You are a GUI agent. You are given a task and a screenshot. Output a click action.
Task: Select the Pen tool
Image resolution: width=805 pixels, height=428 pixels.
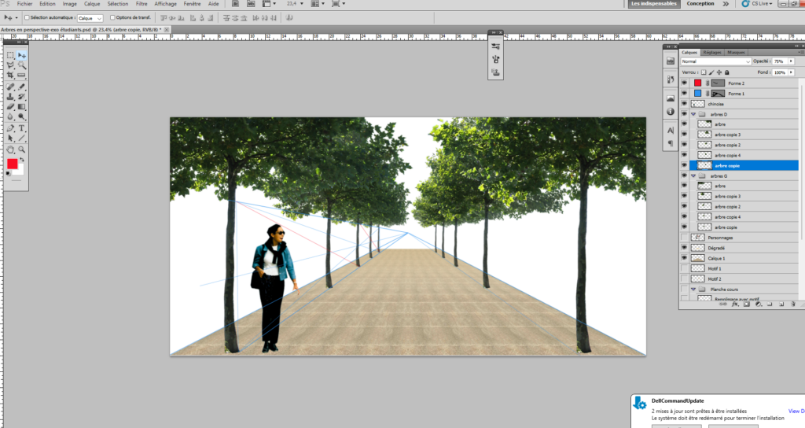coord(10,128)
